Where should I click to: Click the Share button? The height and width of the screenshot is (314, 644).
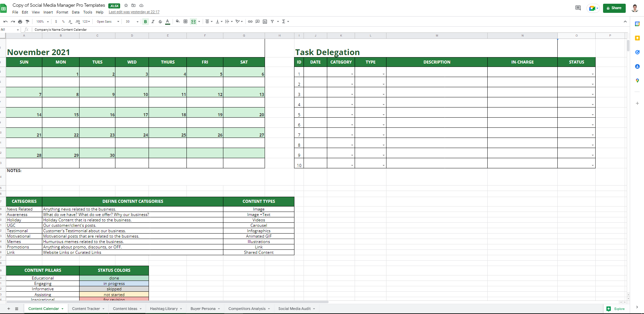[x=614, y=8]
